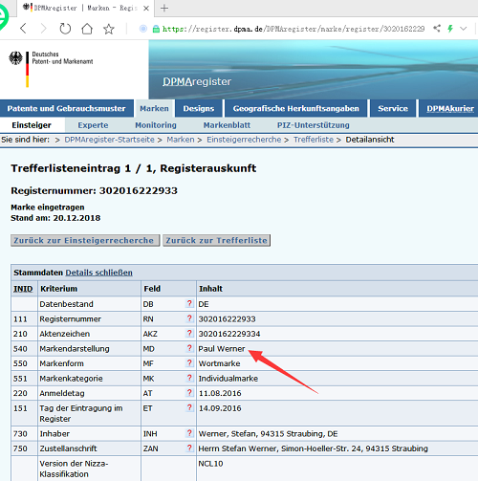Open the DPMAregister banner link

tap(197, 81)
